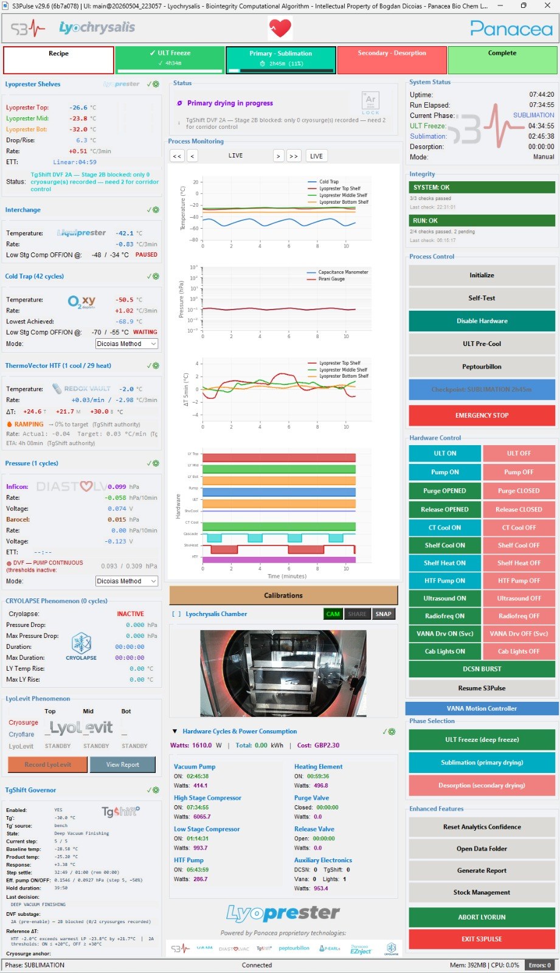Open Lyopester Shelves settings gear
Image resolution: width=560 pixels, height=973 pixels.
156,84
